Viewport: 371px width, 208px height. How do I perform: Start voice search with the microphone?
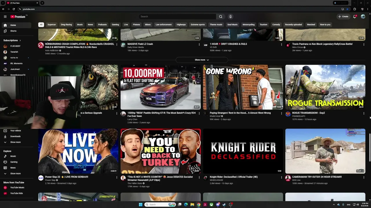[230, 16]
